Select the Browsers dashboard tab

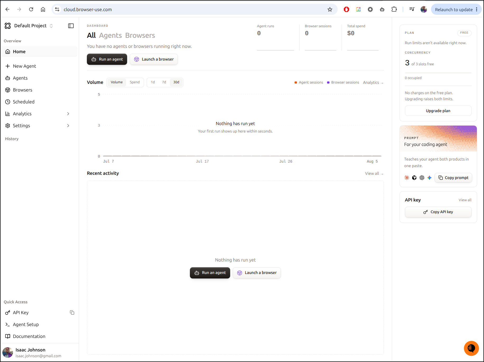[140, 35]
